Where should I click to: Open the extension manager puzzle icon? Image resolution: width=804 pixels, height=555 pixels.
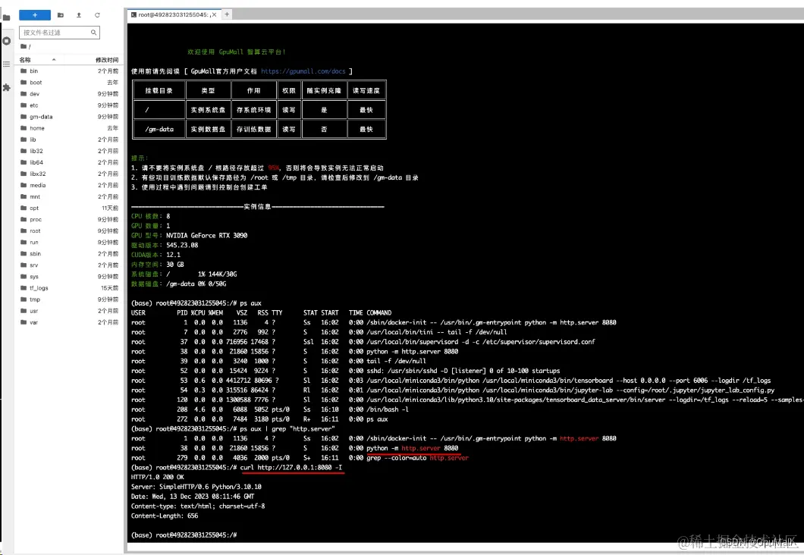pos(6,88)
